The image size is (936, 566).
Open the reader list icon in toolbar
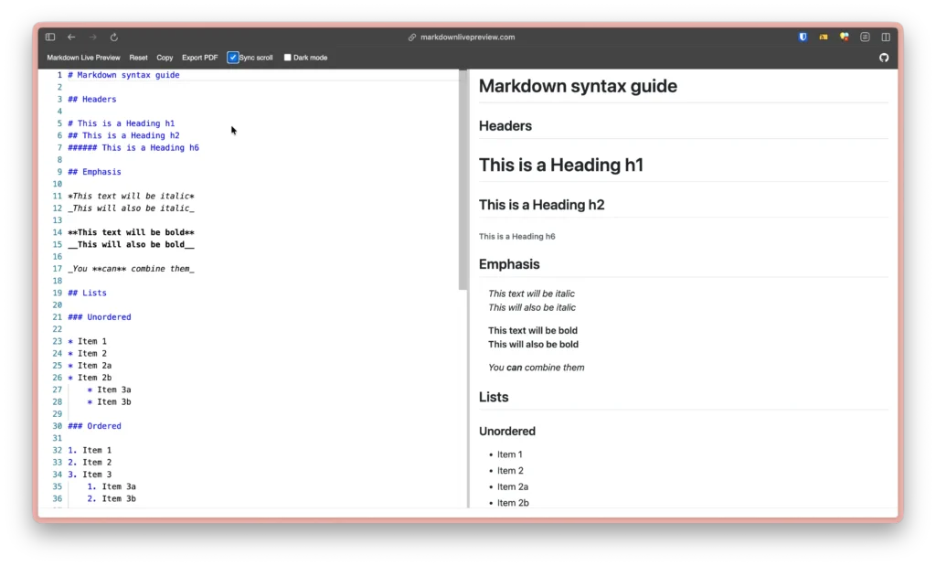pyautogui.click(x=865, y=37)
